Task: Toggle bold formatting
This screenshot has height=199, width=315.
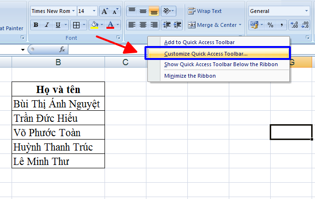Action: coord(36,25)
